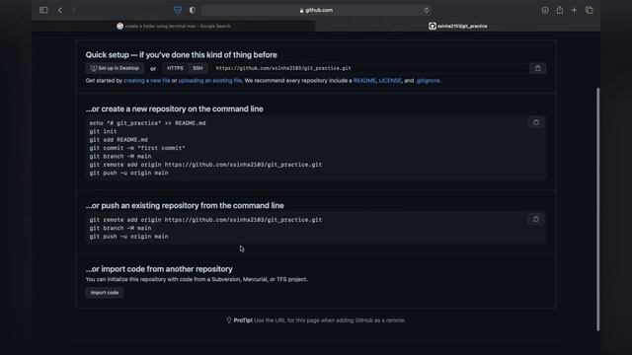632x355 pixels.
Task: Click the repository URL text field
Action: pyautogui.click(x=370, y=68)
